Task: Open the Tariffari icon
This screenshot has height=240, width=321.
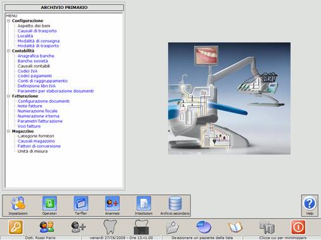Action: (x=81, y=203)
